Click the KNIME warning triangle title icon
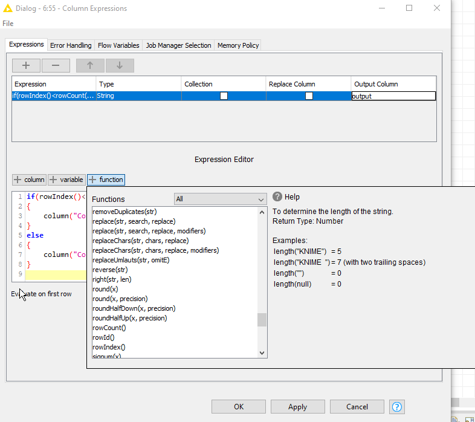Viewport: 475px width, 422px height. [x=8, y=8]
